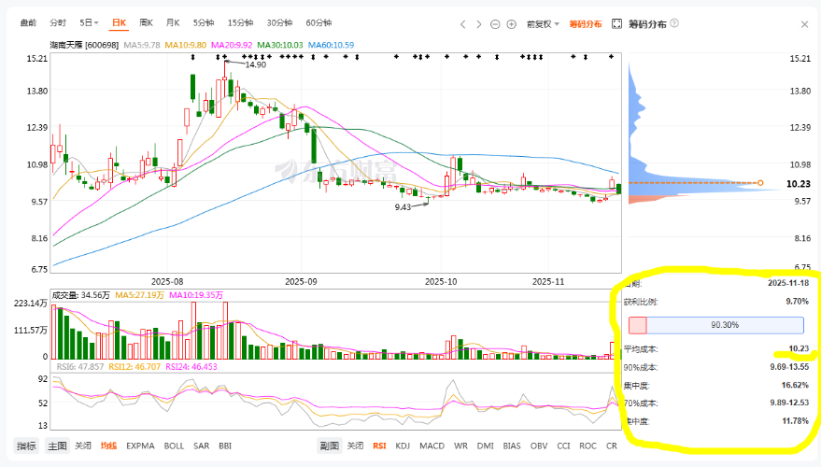Expand the 5日 period dropdown
The height and width of the screenshot is (467, 821).
(89, 22)
